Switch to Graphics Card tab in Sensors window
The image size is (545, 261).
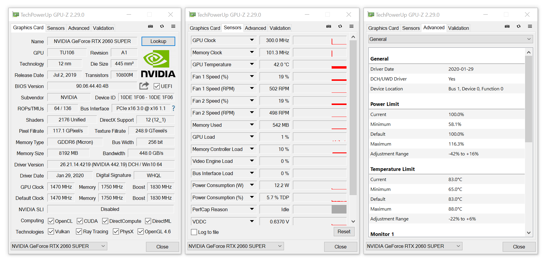pos(205,28)
